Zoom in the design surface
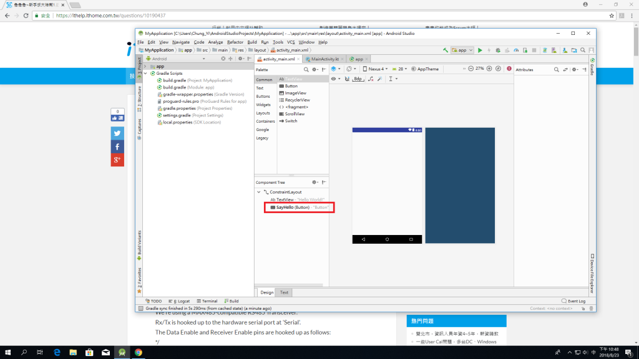The height and width of the screenshot is (359, 639). click(x=489, y=69)
